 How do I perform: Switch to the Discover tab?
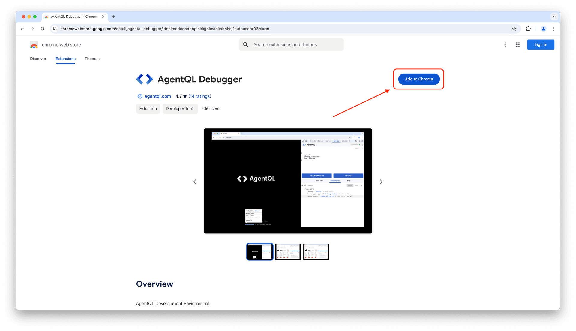tap(38, 59)
